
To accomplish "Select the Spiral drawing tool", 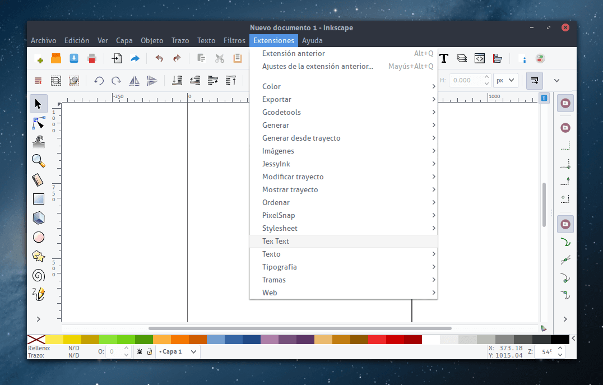I will 38,275.
